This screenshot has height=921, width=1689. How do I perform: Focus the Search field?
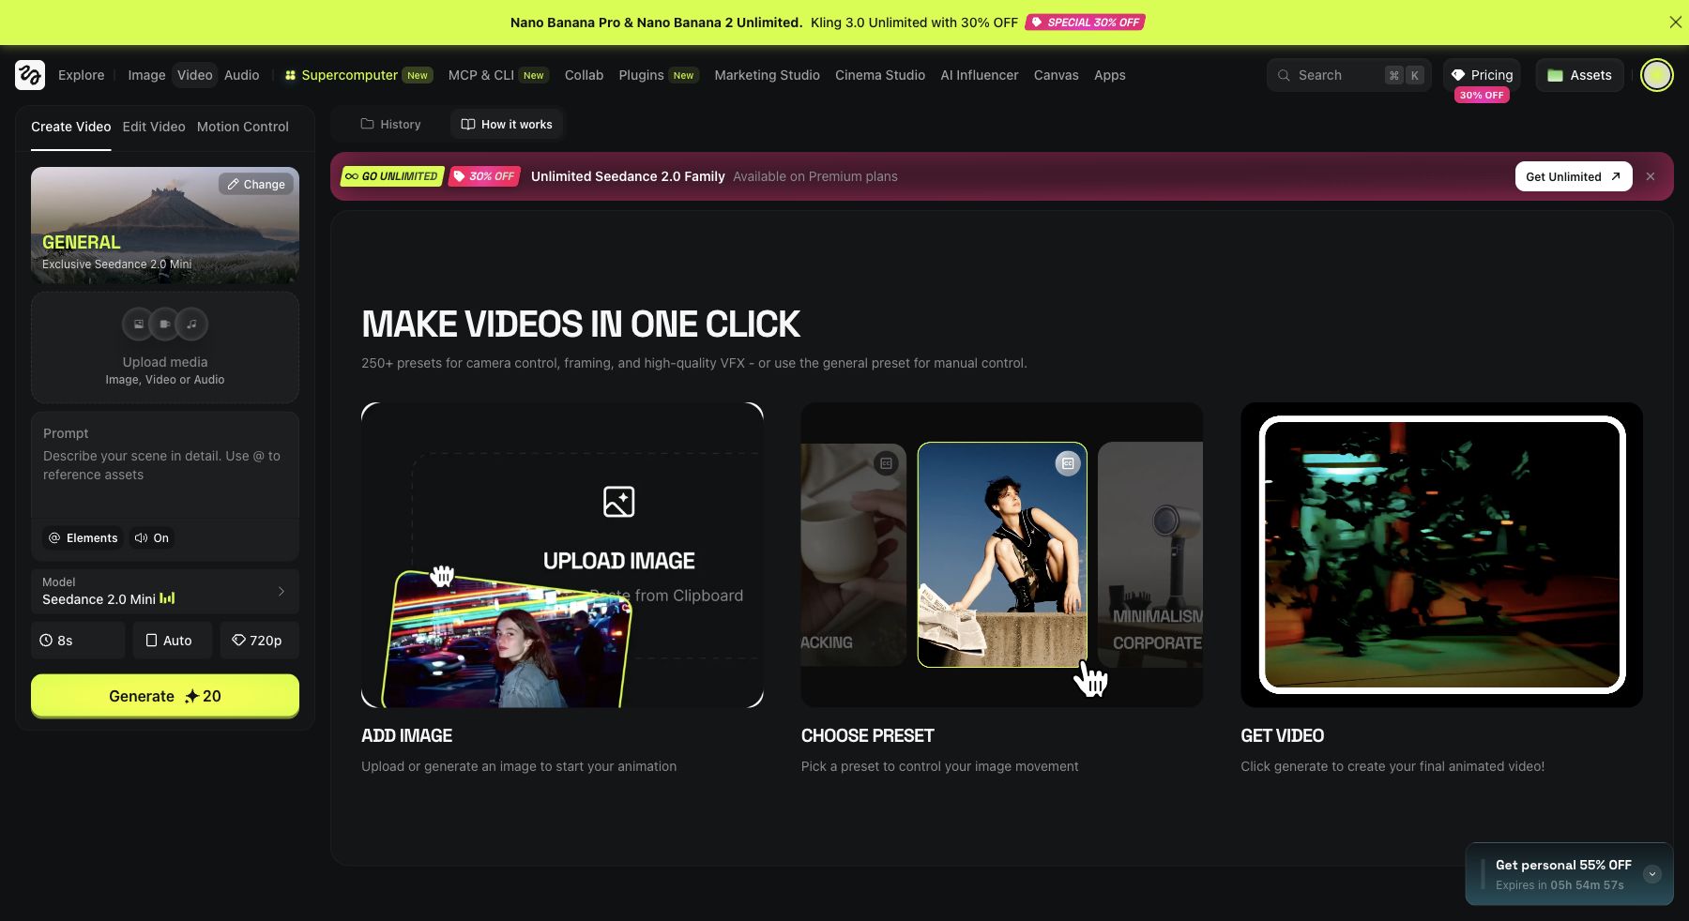click(1348, 75)
